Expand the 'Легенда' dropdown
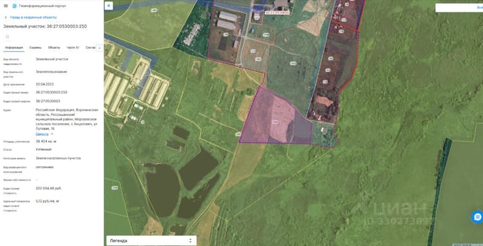The width and height of the screenshot is (483, 246). [x=151, y=240]
